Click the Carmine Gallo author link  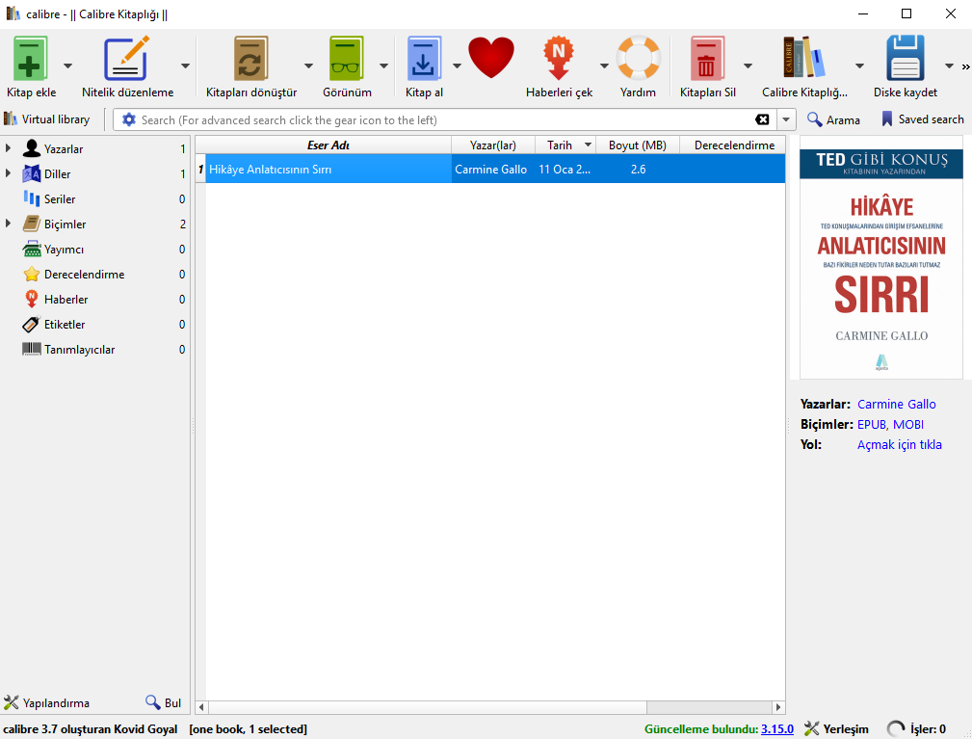coord(896,405)
